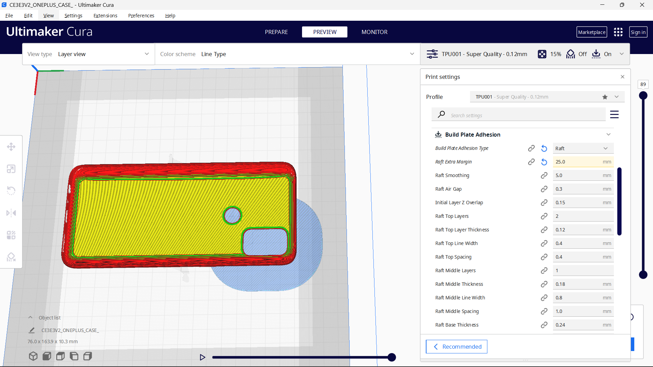Open the Extensions menu
Viewport: 653px width, 367px height.
tap(105, 16)
